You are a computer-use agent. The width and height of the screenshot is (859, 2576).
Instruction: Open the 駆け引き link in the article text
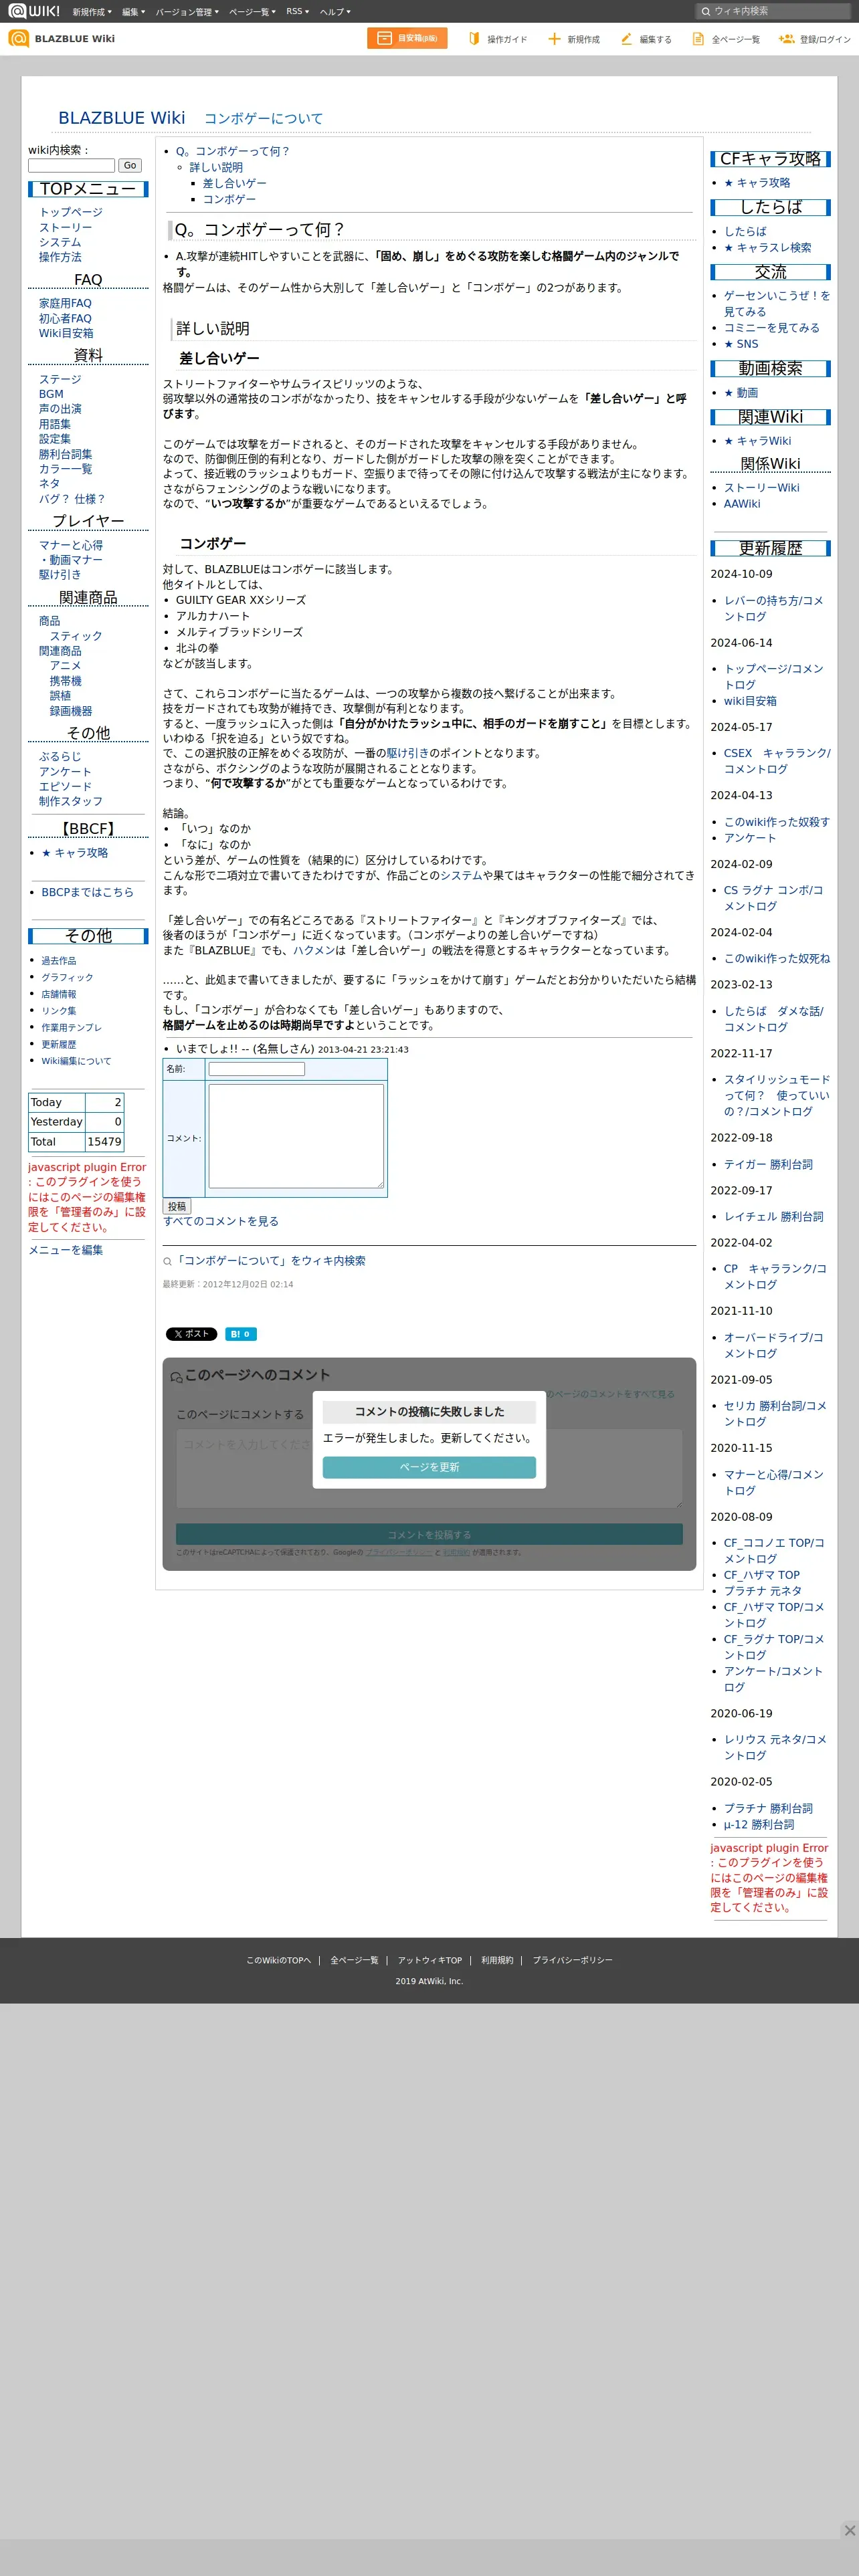407,754
